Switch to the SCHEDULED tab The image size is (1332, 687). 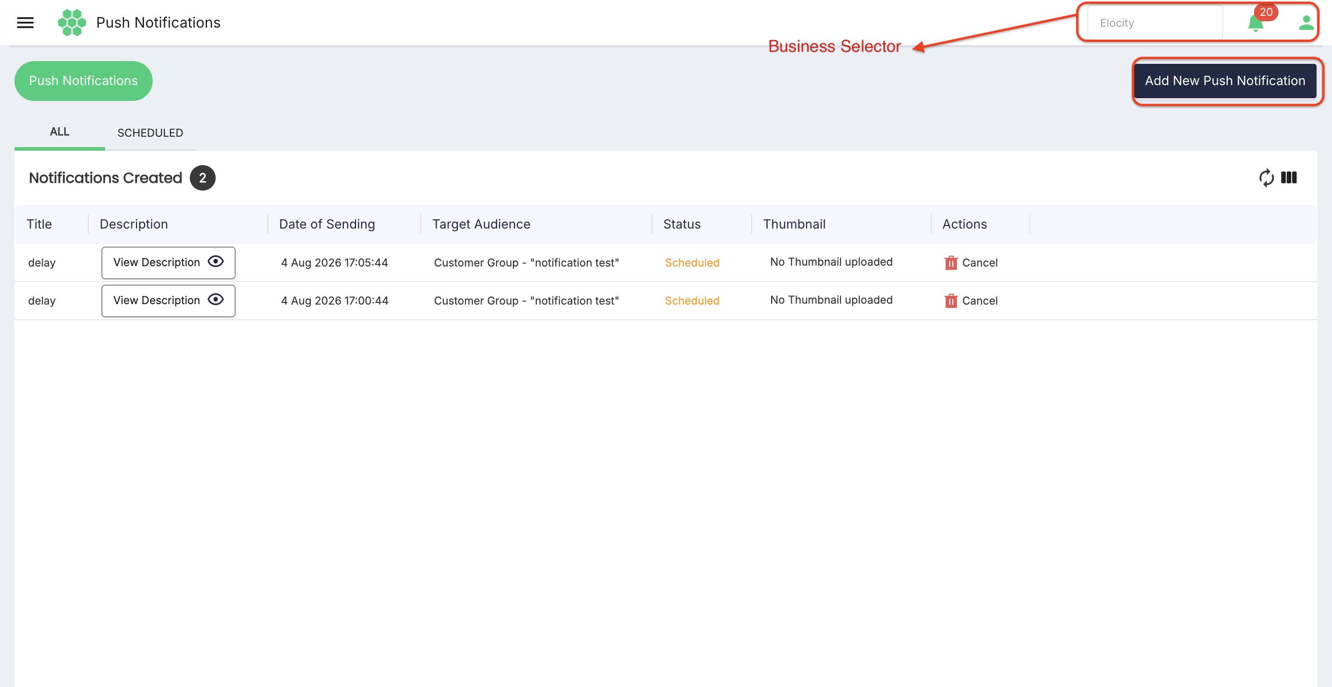coord(150,133)
